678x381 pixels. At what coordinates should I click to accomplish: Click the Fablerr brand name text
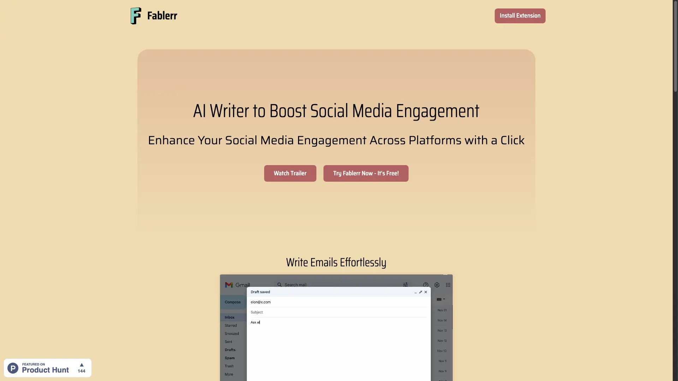pos(162,16)
